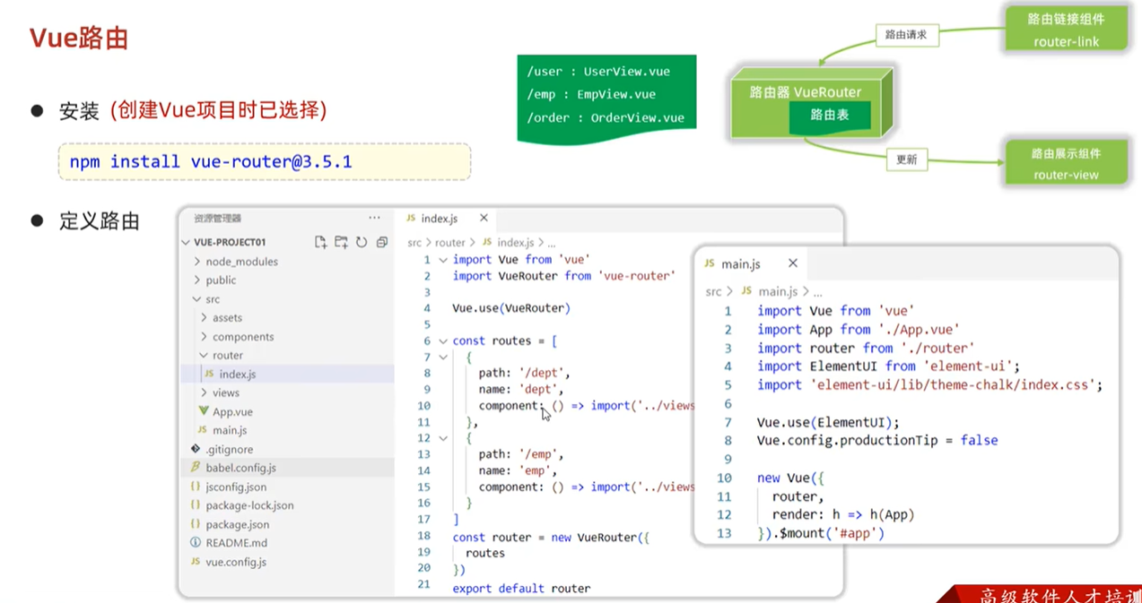Expand the public folder
This screenshot has width=1142, height=603.
[197, 280]
